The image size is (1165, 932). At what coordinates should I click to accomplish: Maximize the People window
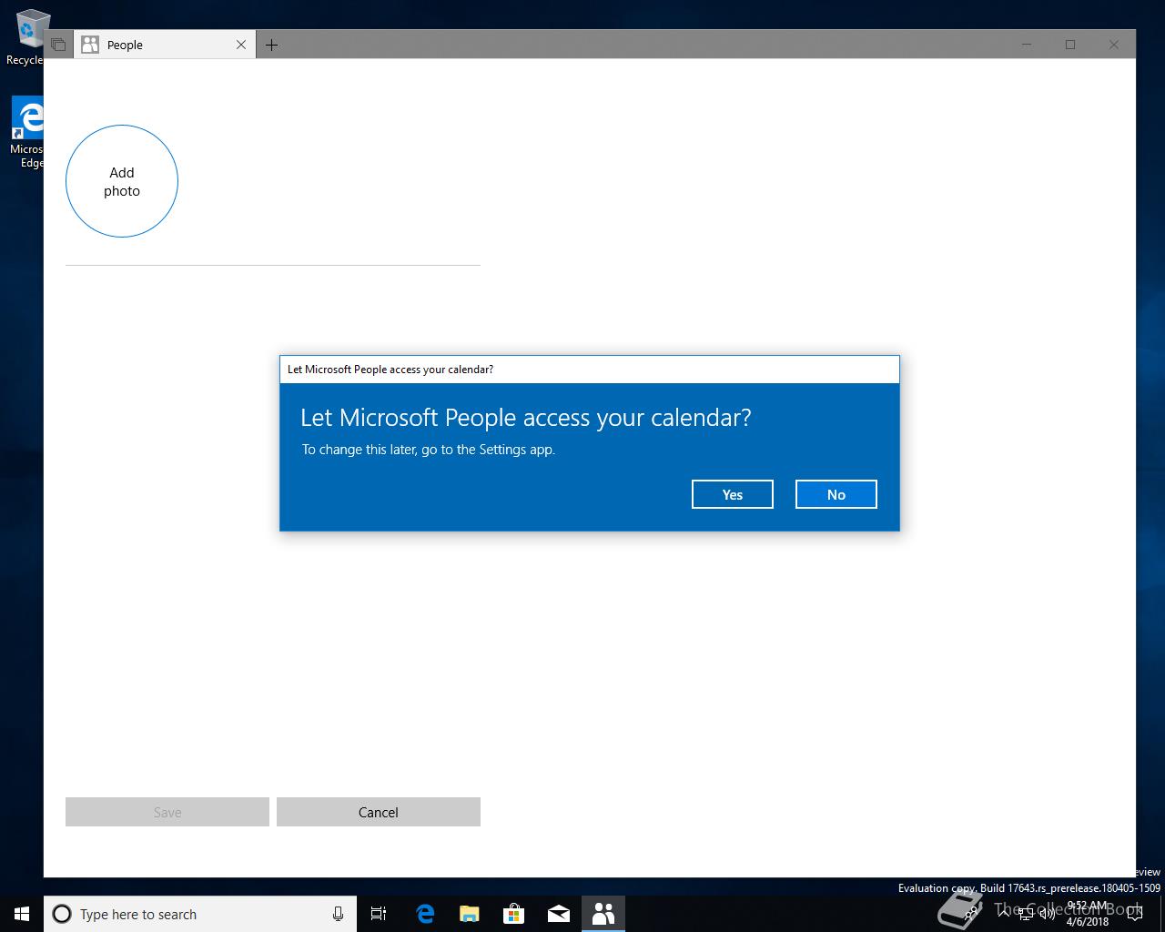[1070, 45]
